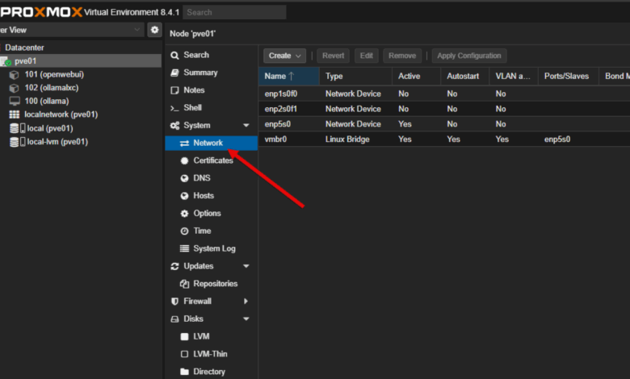
Task: Click the Time clock icon
Action: tap(184, 231)
